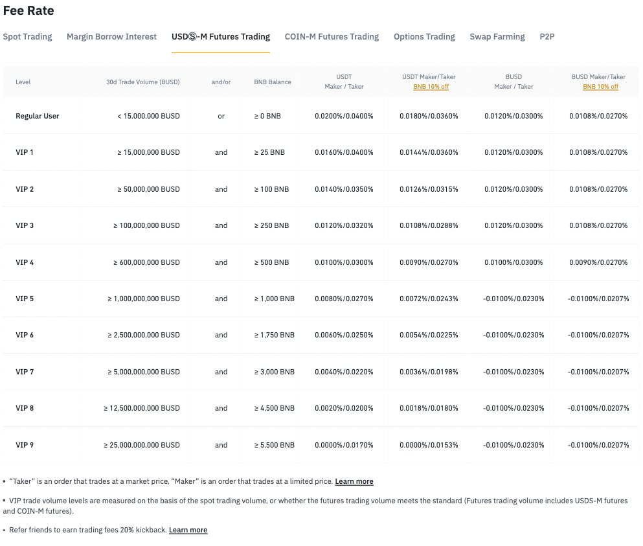Open Learn more link about referral kickback
The width and height of the screenshot is (643, 546).
(188, 530)
